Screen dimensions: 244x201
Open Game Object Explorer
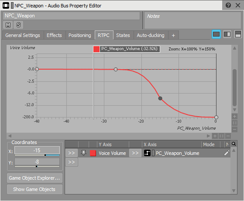(x=34, y=178)
